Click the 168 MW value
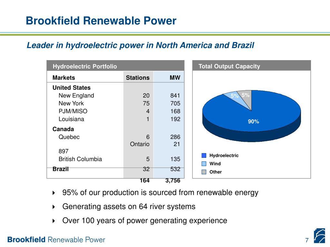This screenshot has height=247, width=330. click(x=175, y=111)
